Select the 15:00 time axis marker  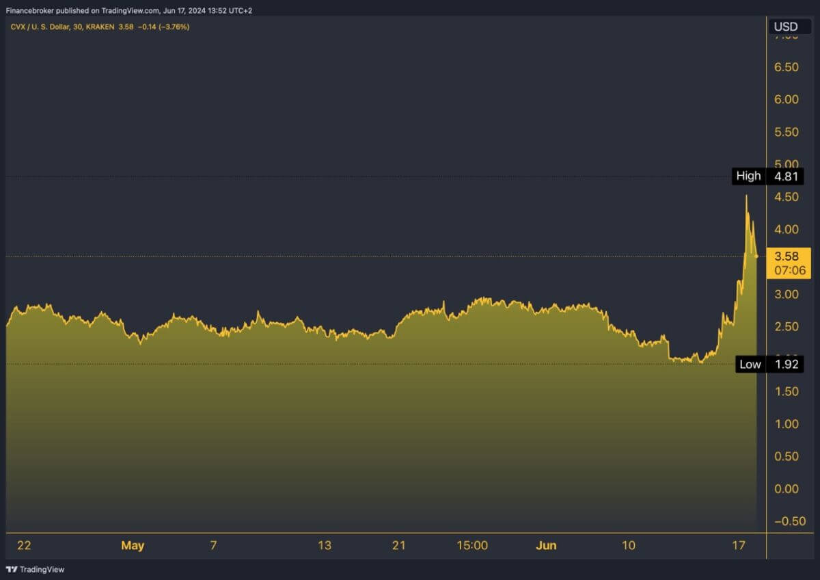[x=471, y=545]
